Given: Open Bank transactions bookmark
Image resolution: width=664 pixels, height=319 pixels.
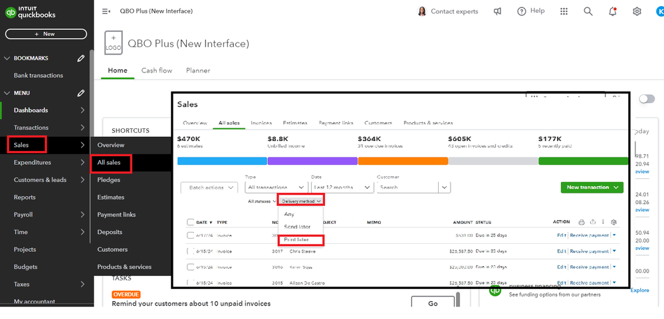Looking at the screenshot, I should pyautogui.click(x=38, y=76).
